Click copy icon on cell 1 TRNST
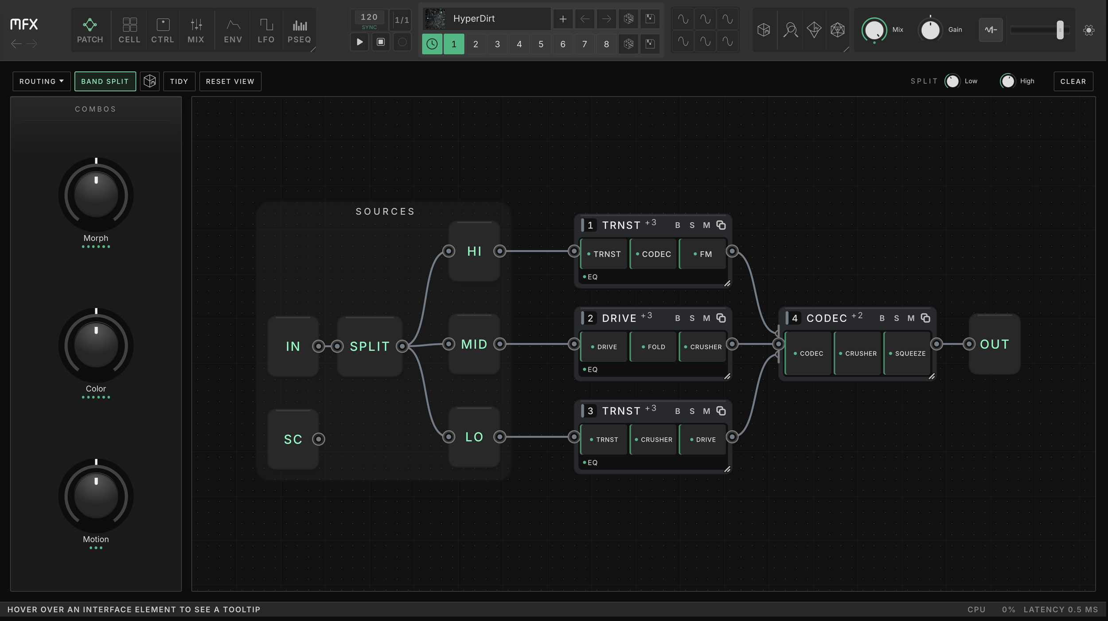Screen dimensions: 1108x621 click(x=721, y=225)
